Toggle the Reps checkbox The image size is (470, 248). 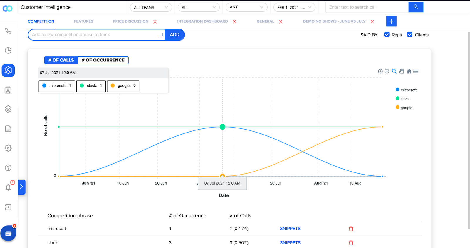(387, 35)
